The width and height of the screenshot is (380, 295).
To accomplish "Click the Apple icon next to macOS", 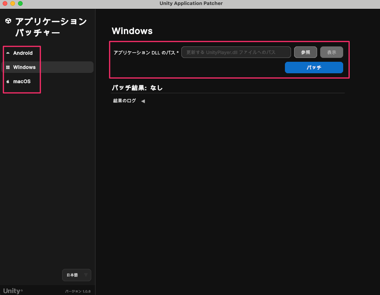I will 8,81.
